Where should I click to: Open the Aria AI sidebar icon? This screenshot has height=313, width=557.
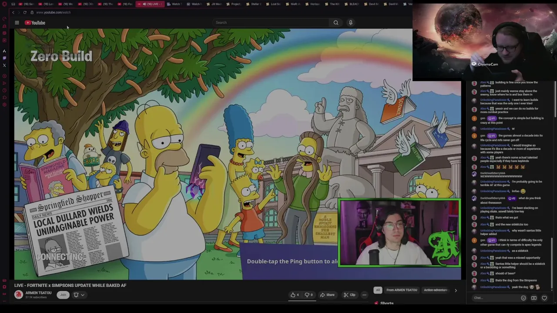[4, 51]
